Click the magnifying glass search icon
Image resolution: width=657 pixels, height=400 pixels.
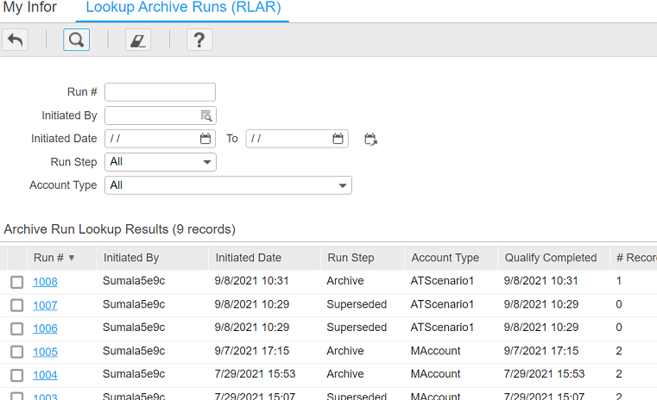tap(76, 40)
